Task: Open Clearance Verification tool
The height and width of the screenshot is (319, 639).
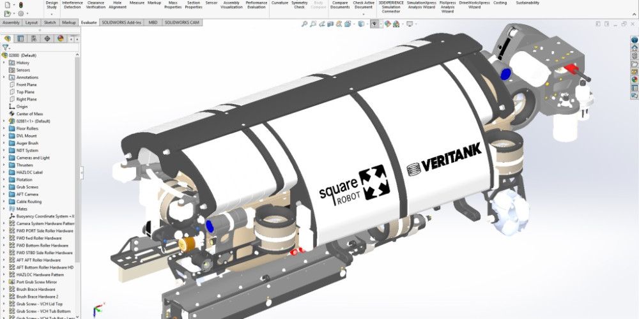Action: click(96, 5)
